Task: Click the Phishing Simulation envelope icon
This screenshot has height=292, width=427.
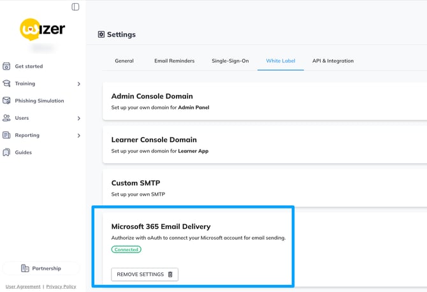Action: (x=6, y=101)
